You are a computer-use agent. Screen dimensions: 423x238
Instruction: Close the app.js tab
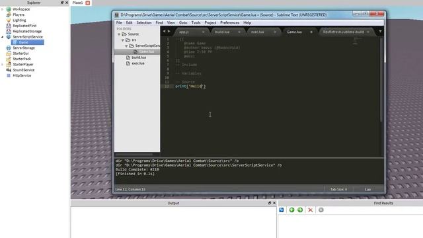point(203,32)
